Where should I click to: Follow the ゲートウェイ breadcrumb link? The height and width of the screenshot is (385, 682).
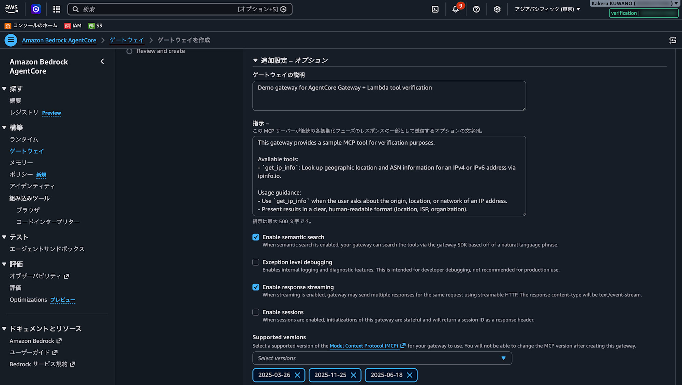(x=127, y=40)
